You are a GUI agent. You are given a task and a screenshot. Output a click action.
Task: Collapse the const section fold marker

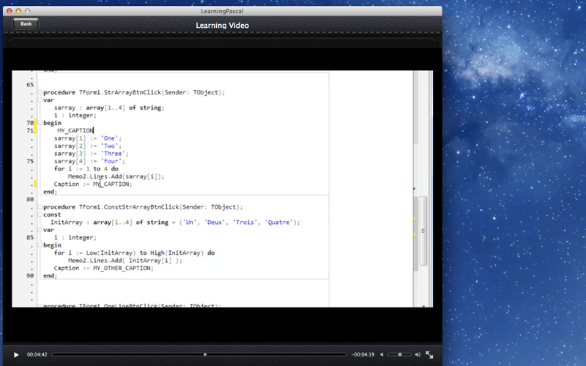40,214
